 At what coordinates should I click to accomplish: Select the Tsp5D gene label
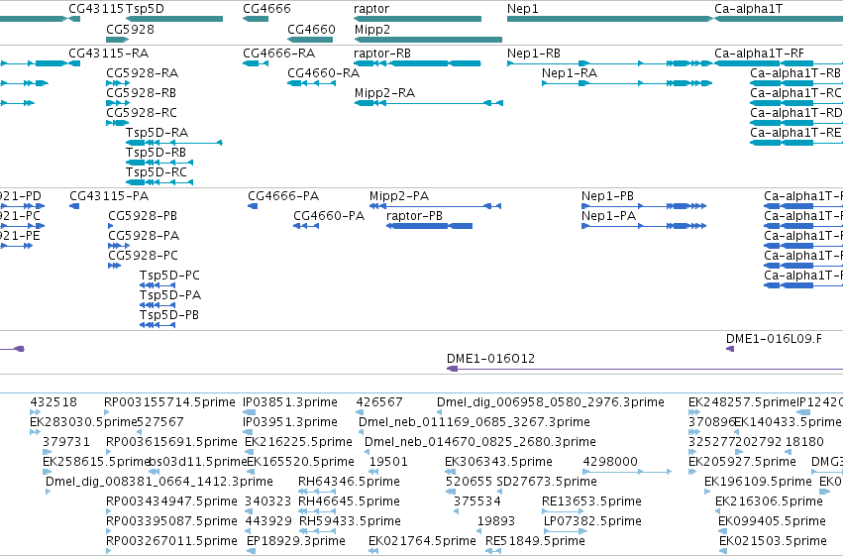145,9
